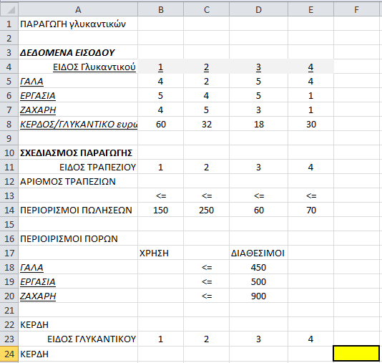Select row 24 header
Viewport: 382px width, 363px height.
[x=9, y=354]
